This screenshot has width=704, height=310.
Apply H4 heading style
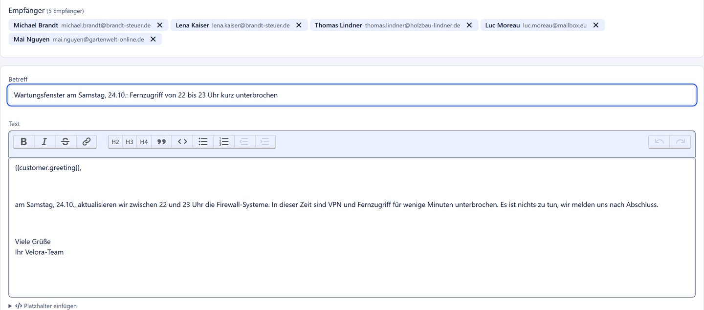coord(144,142)
